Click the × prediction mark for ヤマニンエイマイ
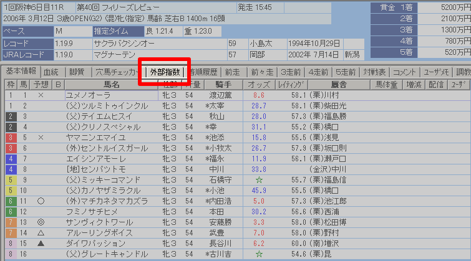 pyautogui.click(x=41, y=137)
